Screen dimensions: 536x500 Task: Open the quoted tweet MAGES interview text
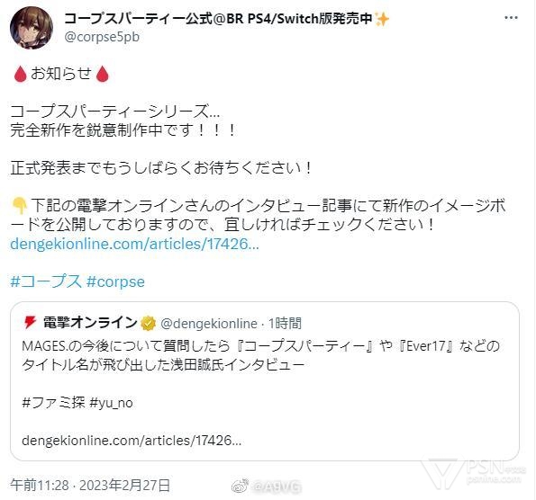tap(260, 355)
